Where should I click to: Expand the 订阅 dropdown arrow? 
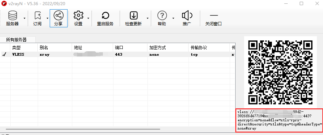47,18
